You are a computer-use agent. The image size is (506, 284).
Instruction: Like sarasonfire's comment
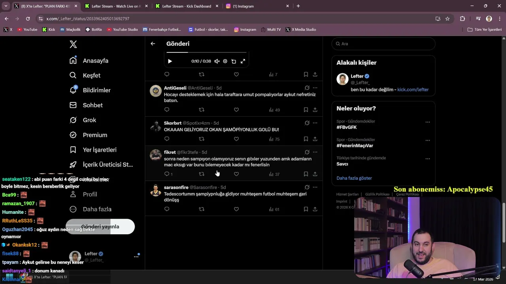coord(236,209)
